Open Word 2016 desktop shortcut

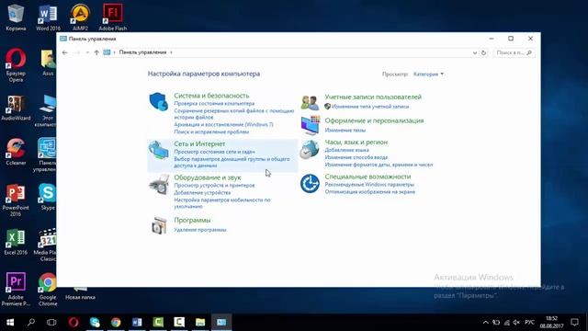click(x=48, y=17)
